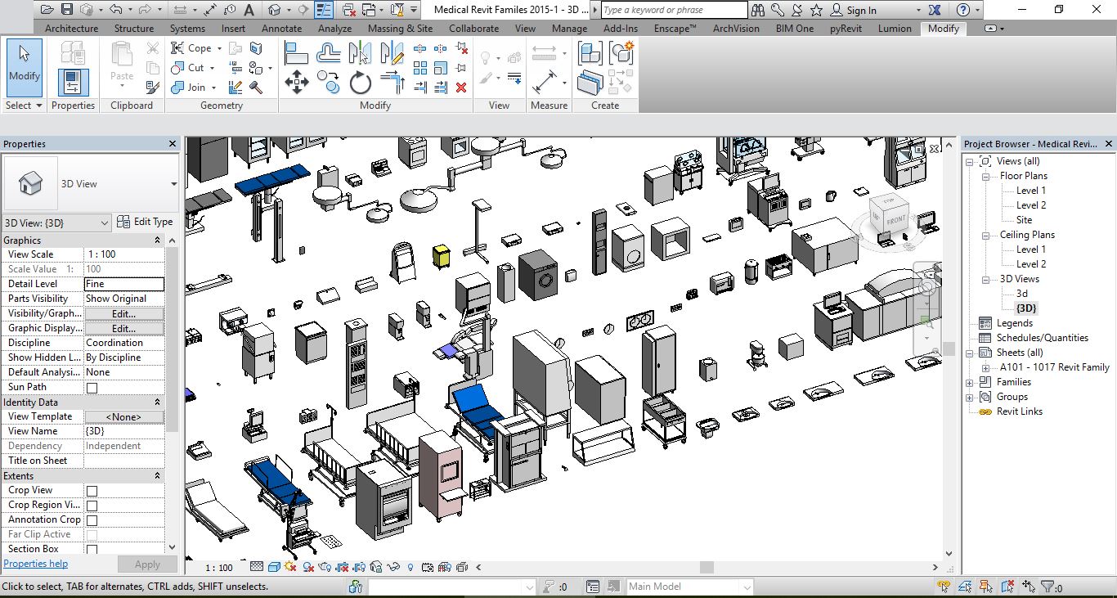Enable the Sun Path checkbox
The height and width of the screenshot is (598, 1117).
tap(92, 388)
